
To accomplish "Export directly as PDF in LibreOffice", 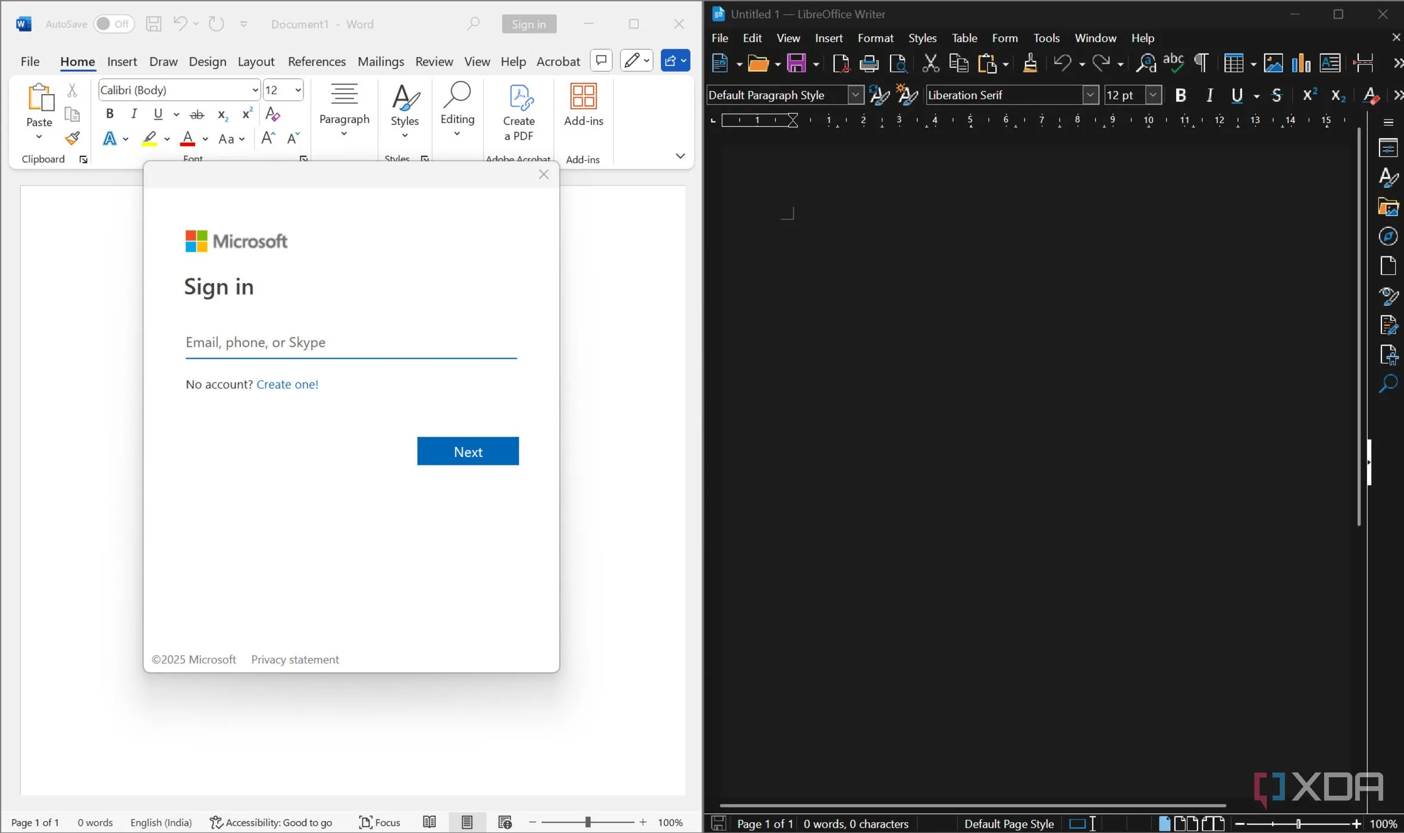I will click(x=840, y=63).
